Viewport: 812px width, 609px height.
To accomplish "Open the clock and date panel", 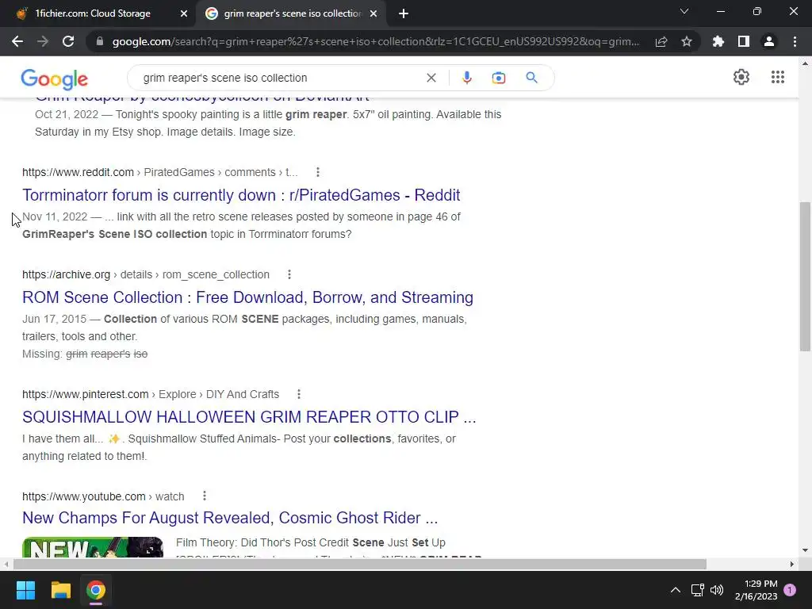I will click(756, 590).
